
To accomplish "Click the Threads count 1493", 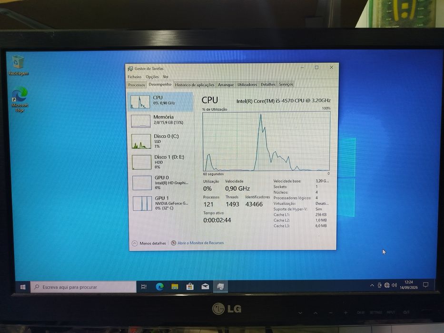I will 232,204.
